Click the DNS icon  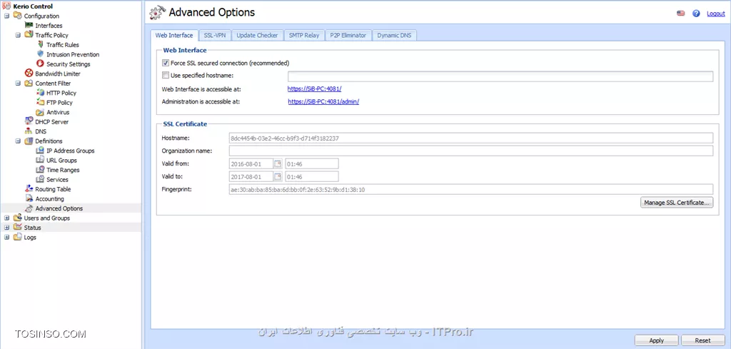pyautogui.click(x=29, y=131)
